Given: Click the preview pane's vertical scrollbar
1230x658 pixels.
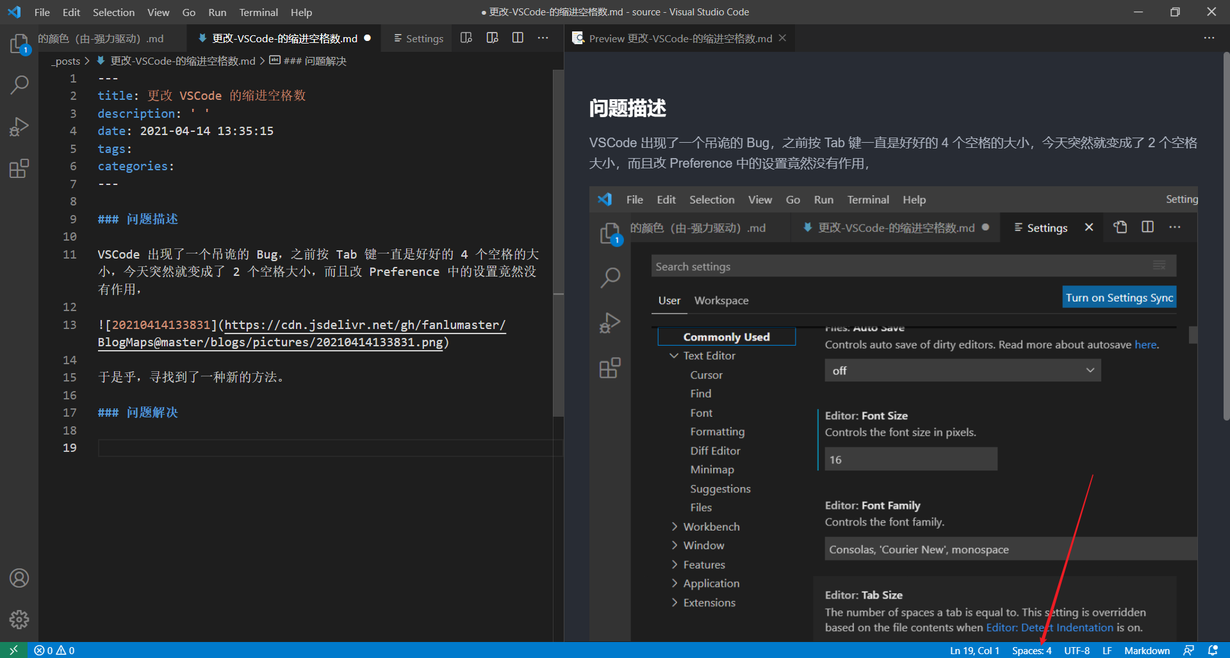Looking at the screenshot, I should tap(1226, 237).
